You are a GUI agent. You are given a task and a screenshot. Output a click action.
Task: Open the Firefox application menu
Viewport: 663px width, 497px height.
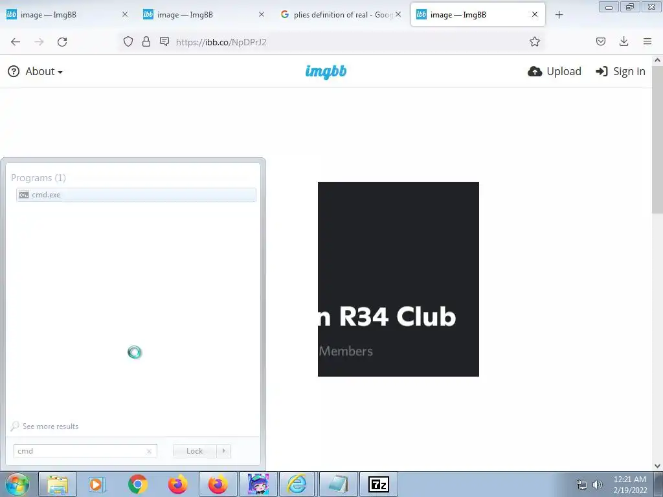[x=647, y=41]
